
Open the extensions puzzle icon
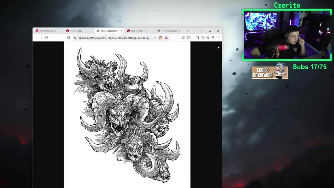pos(184,38)
